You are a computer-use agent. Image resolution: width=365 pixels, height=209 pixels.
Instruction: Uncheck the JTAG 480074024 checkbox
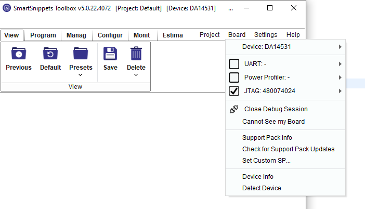click(234, 91)
